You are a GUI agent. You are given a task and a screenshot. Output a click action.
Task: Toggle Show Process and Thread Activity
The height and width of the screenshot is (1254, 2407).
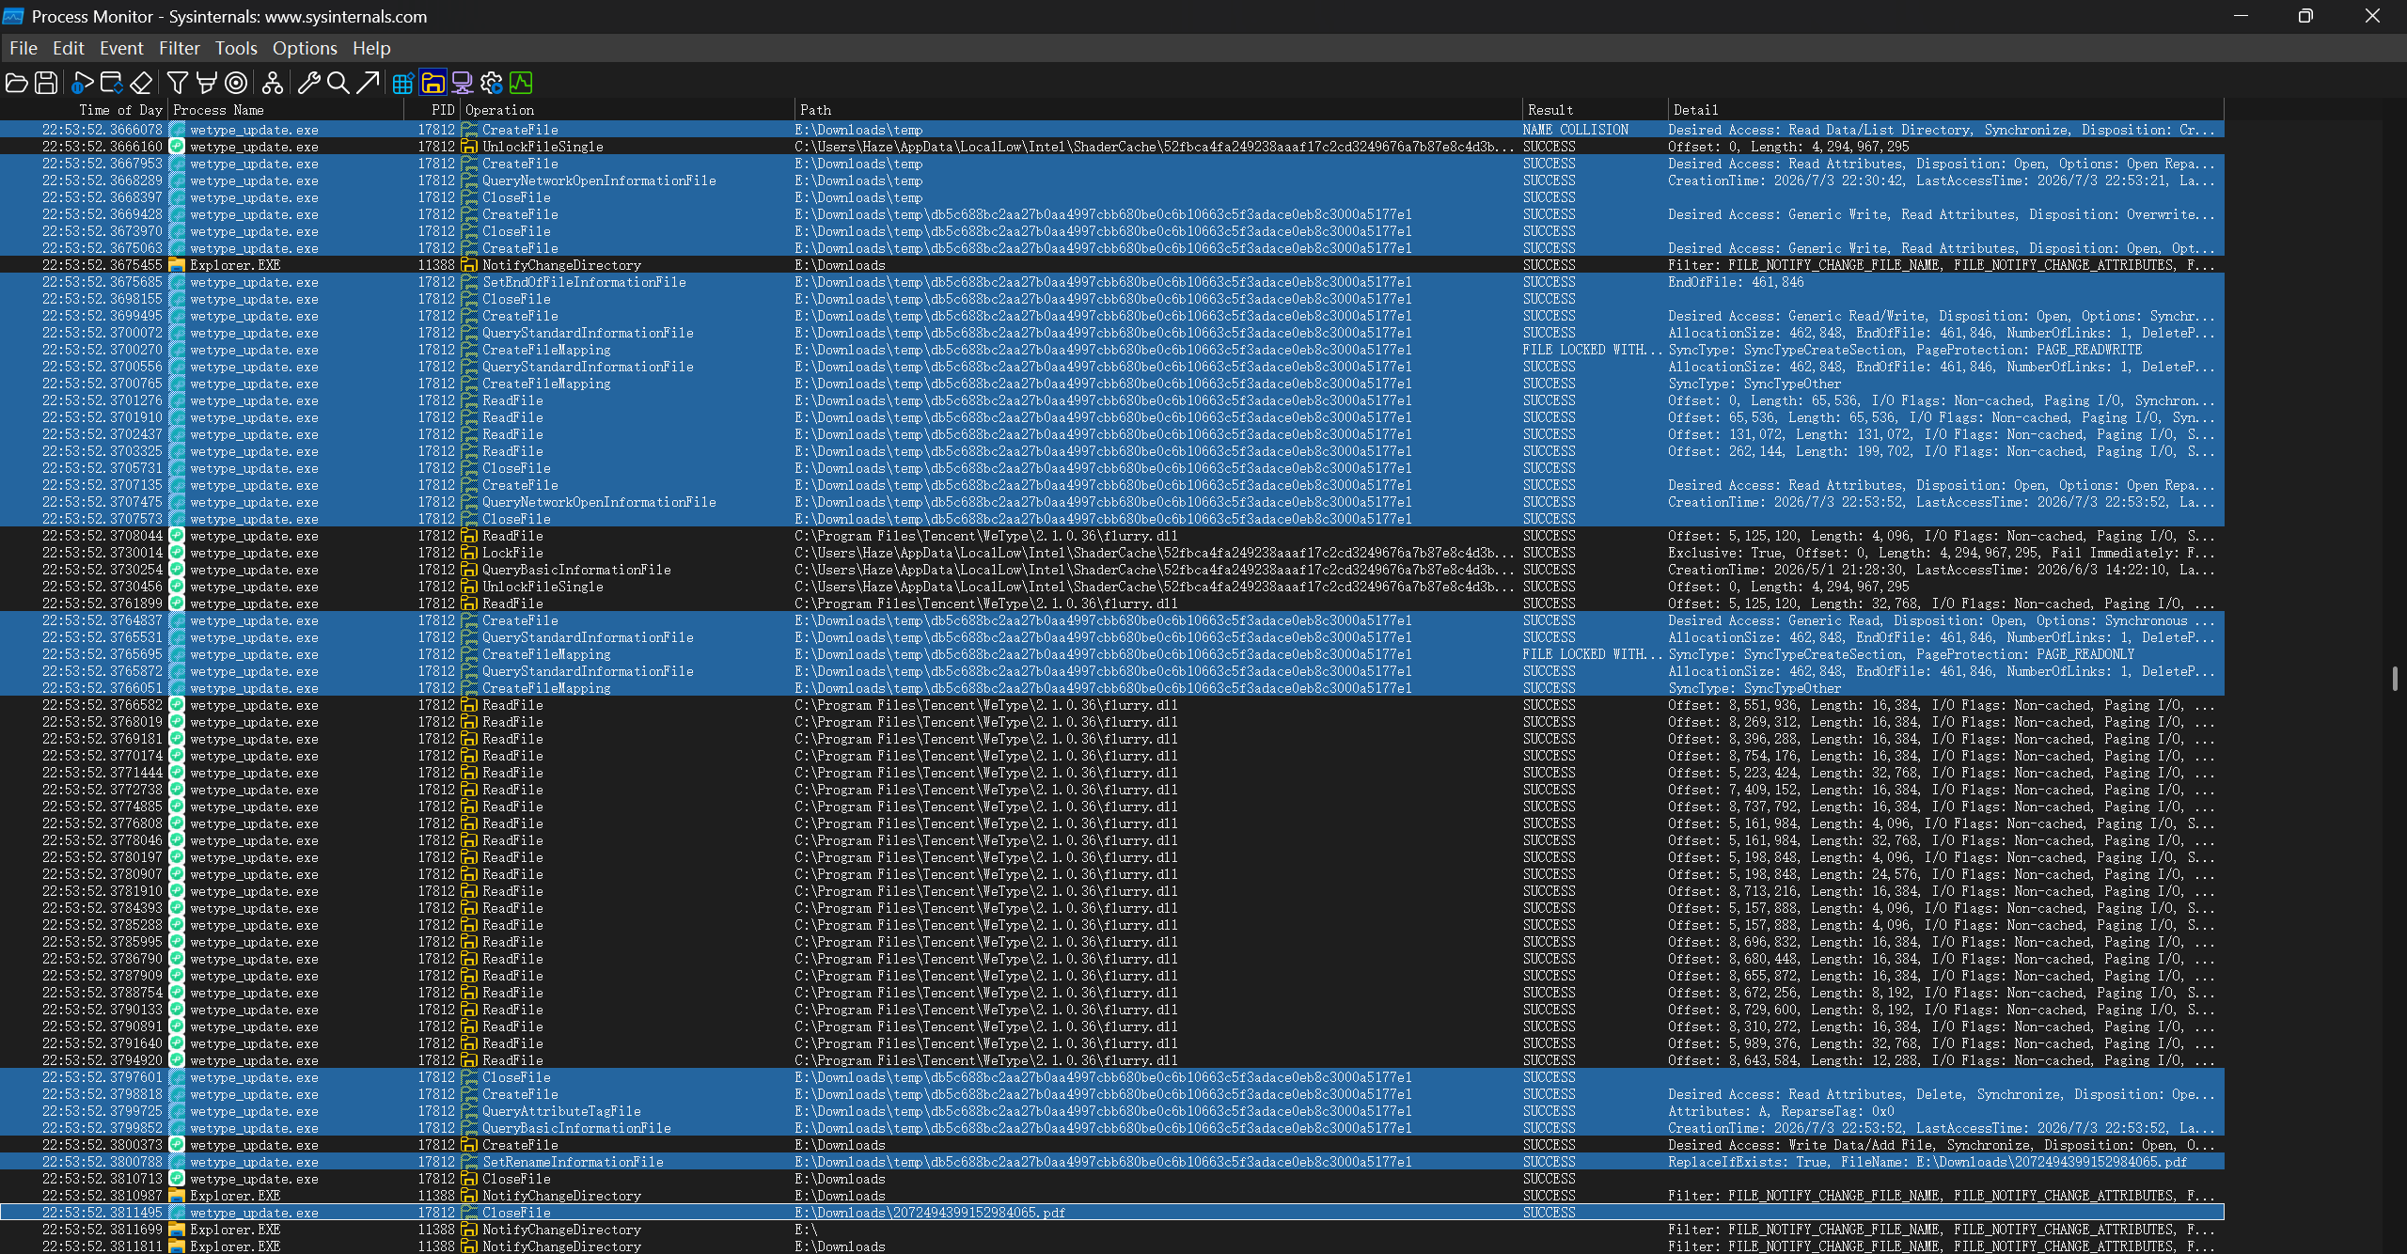(x=492, y=83)
